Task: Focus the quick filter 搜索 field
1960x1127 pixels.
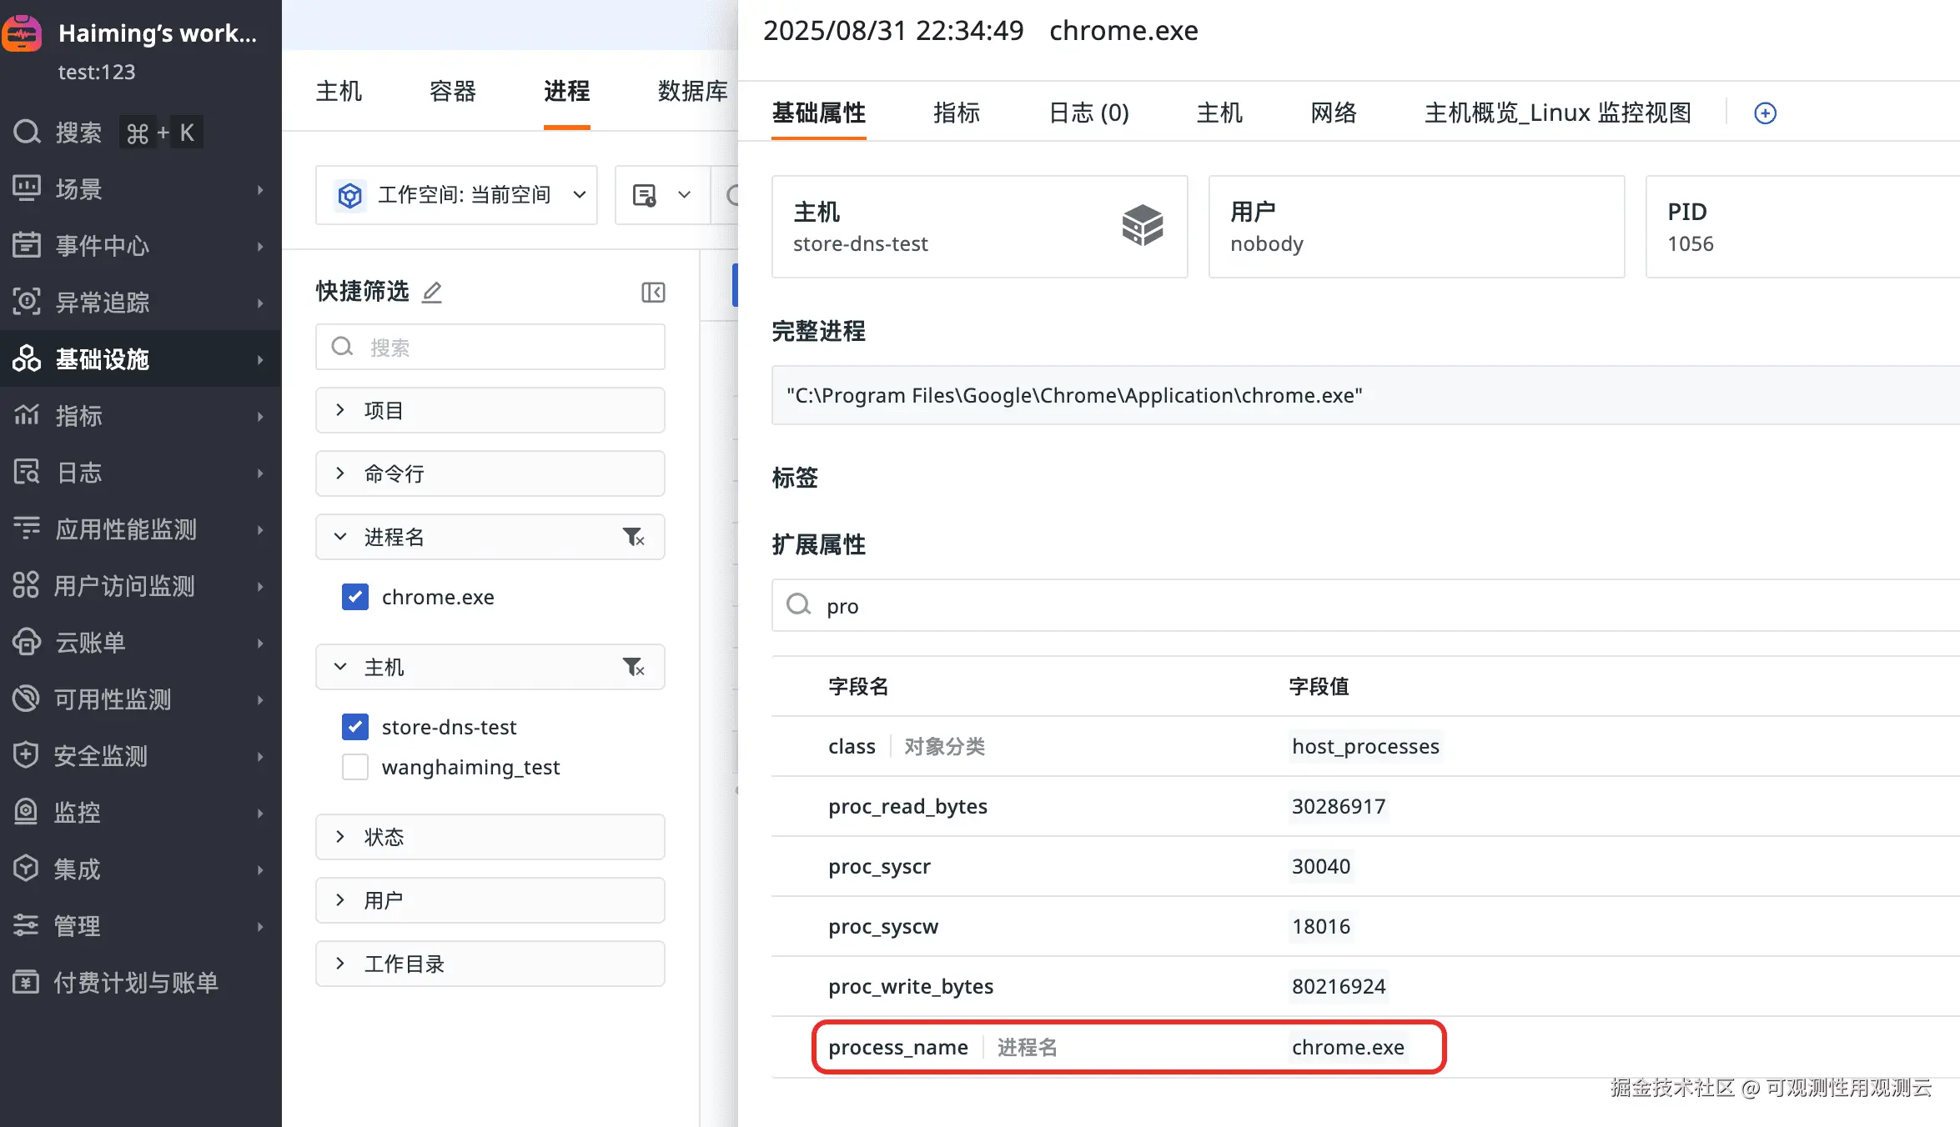Action: 490,347
